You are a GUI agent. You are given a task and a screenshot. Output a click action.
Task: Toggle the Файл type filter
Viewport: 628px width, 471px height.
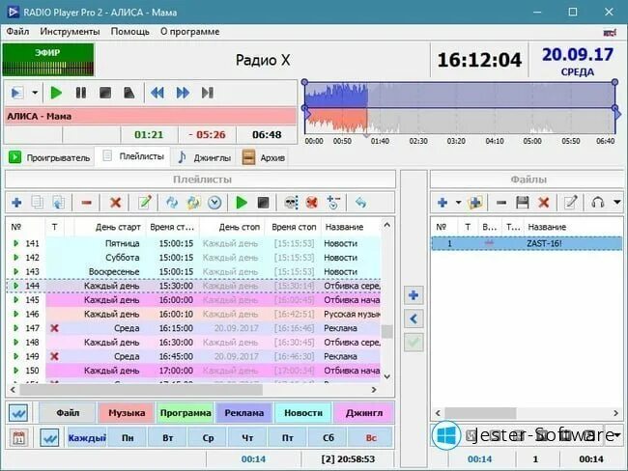[68, 413]
